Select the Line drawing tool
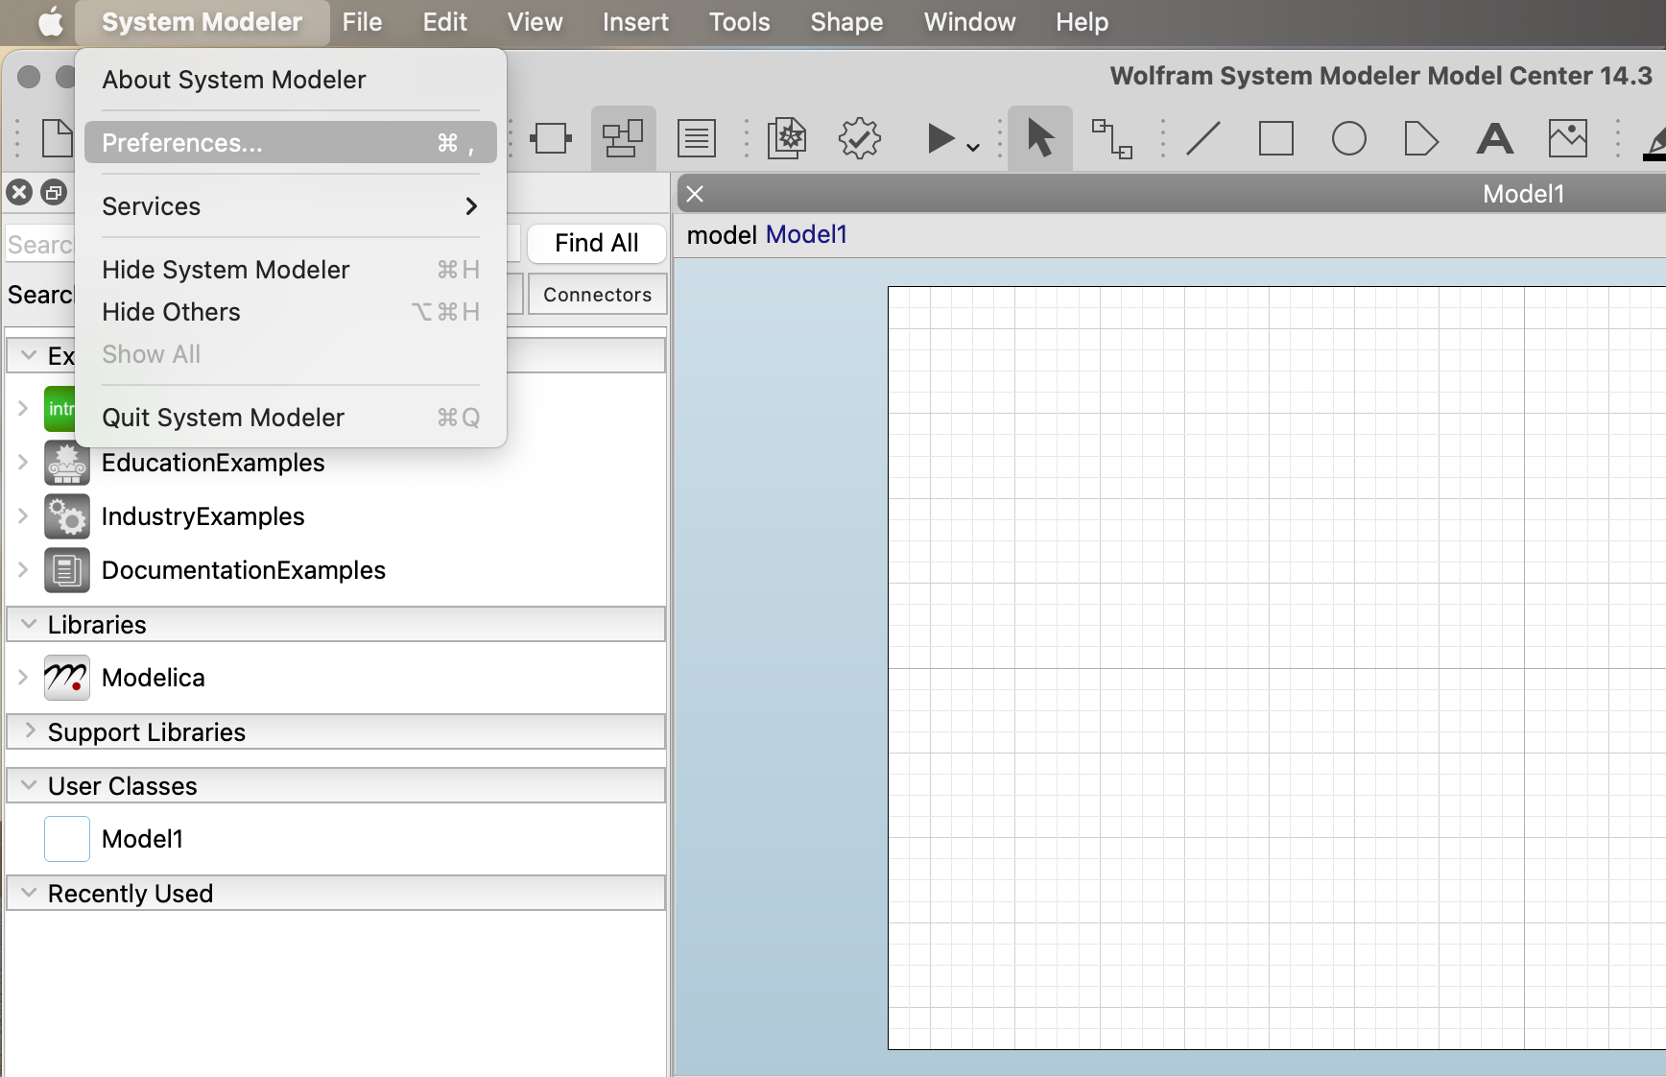 pos(1202,139)
